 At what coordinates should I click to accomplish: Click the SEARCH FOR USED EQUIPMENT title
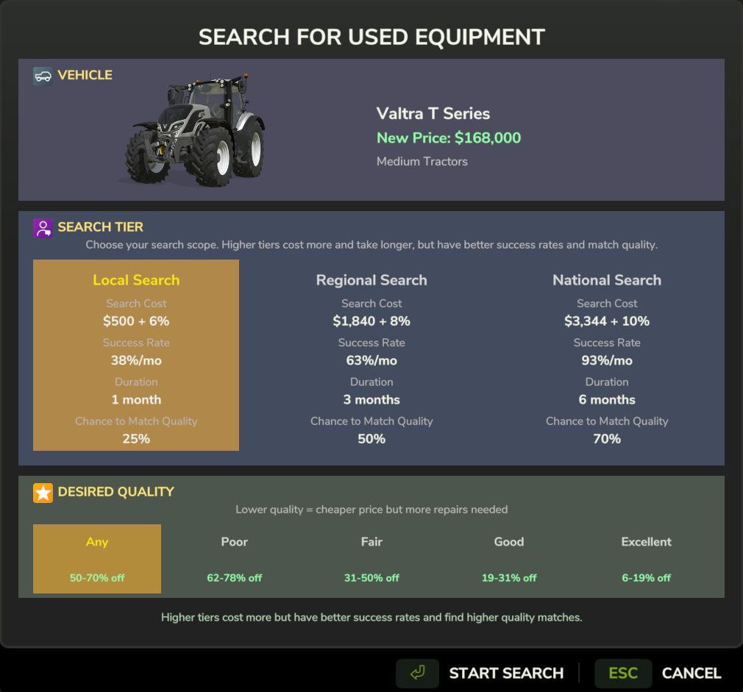(371, 37)
